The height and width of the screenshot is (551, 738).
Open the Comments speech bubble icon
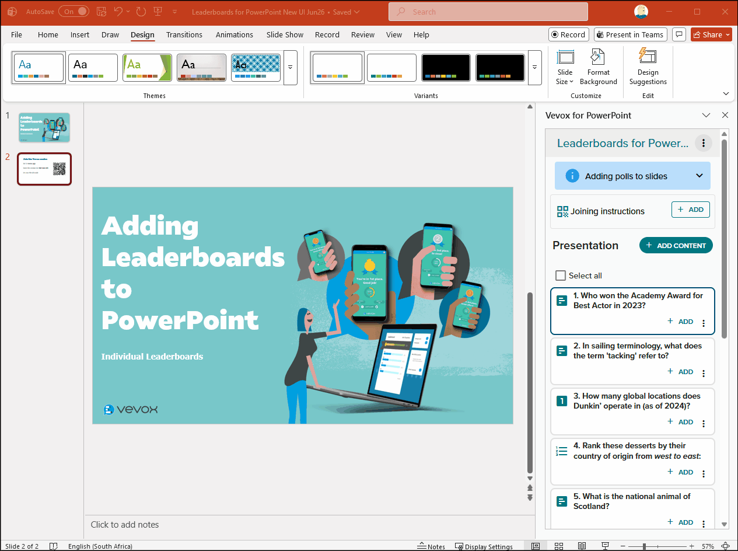679,34
